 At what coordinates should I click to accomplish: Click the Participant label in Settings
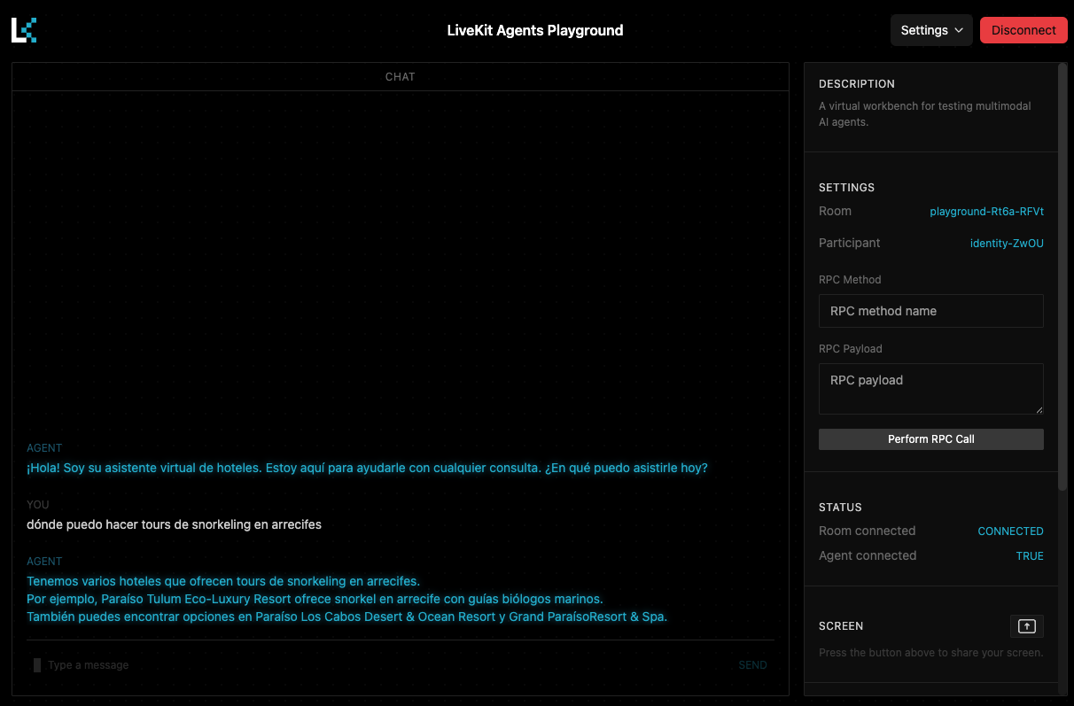[x=850, y=243]
